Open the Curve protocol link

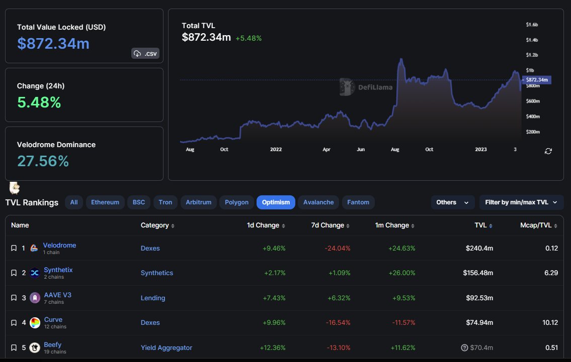tap(53, 320)
